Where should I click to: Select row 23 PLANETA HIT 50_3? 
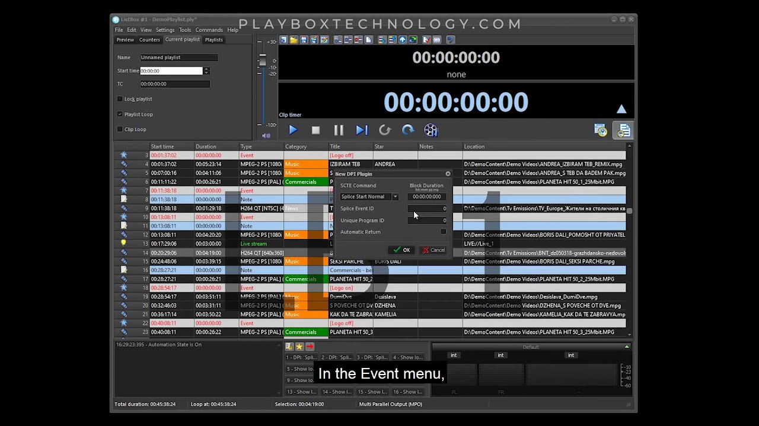click(x=370, y=332)
